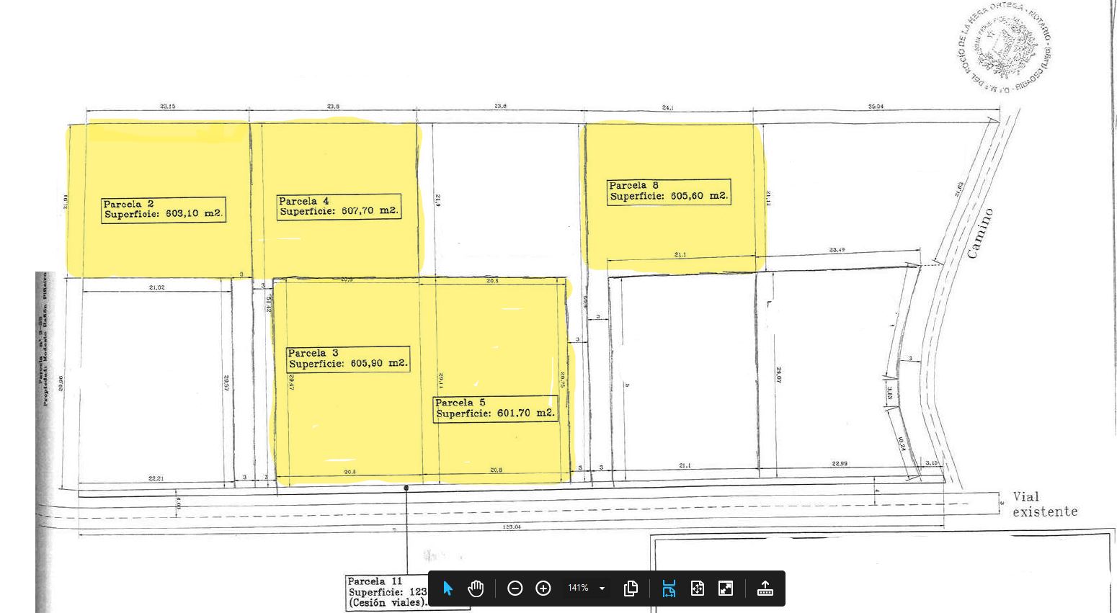This screenshot has height=613, width=1117.
Task: Click the Parcela 2 label box
Action: (x=164, y=210)
